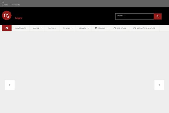The width and height of the screenshot is (169, 113).
Task: Open the NS Hogar logo
Action: click(x=7, y=16)
